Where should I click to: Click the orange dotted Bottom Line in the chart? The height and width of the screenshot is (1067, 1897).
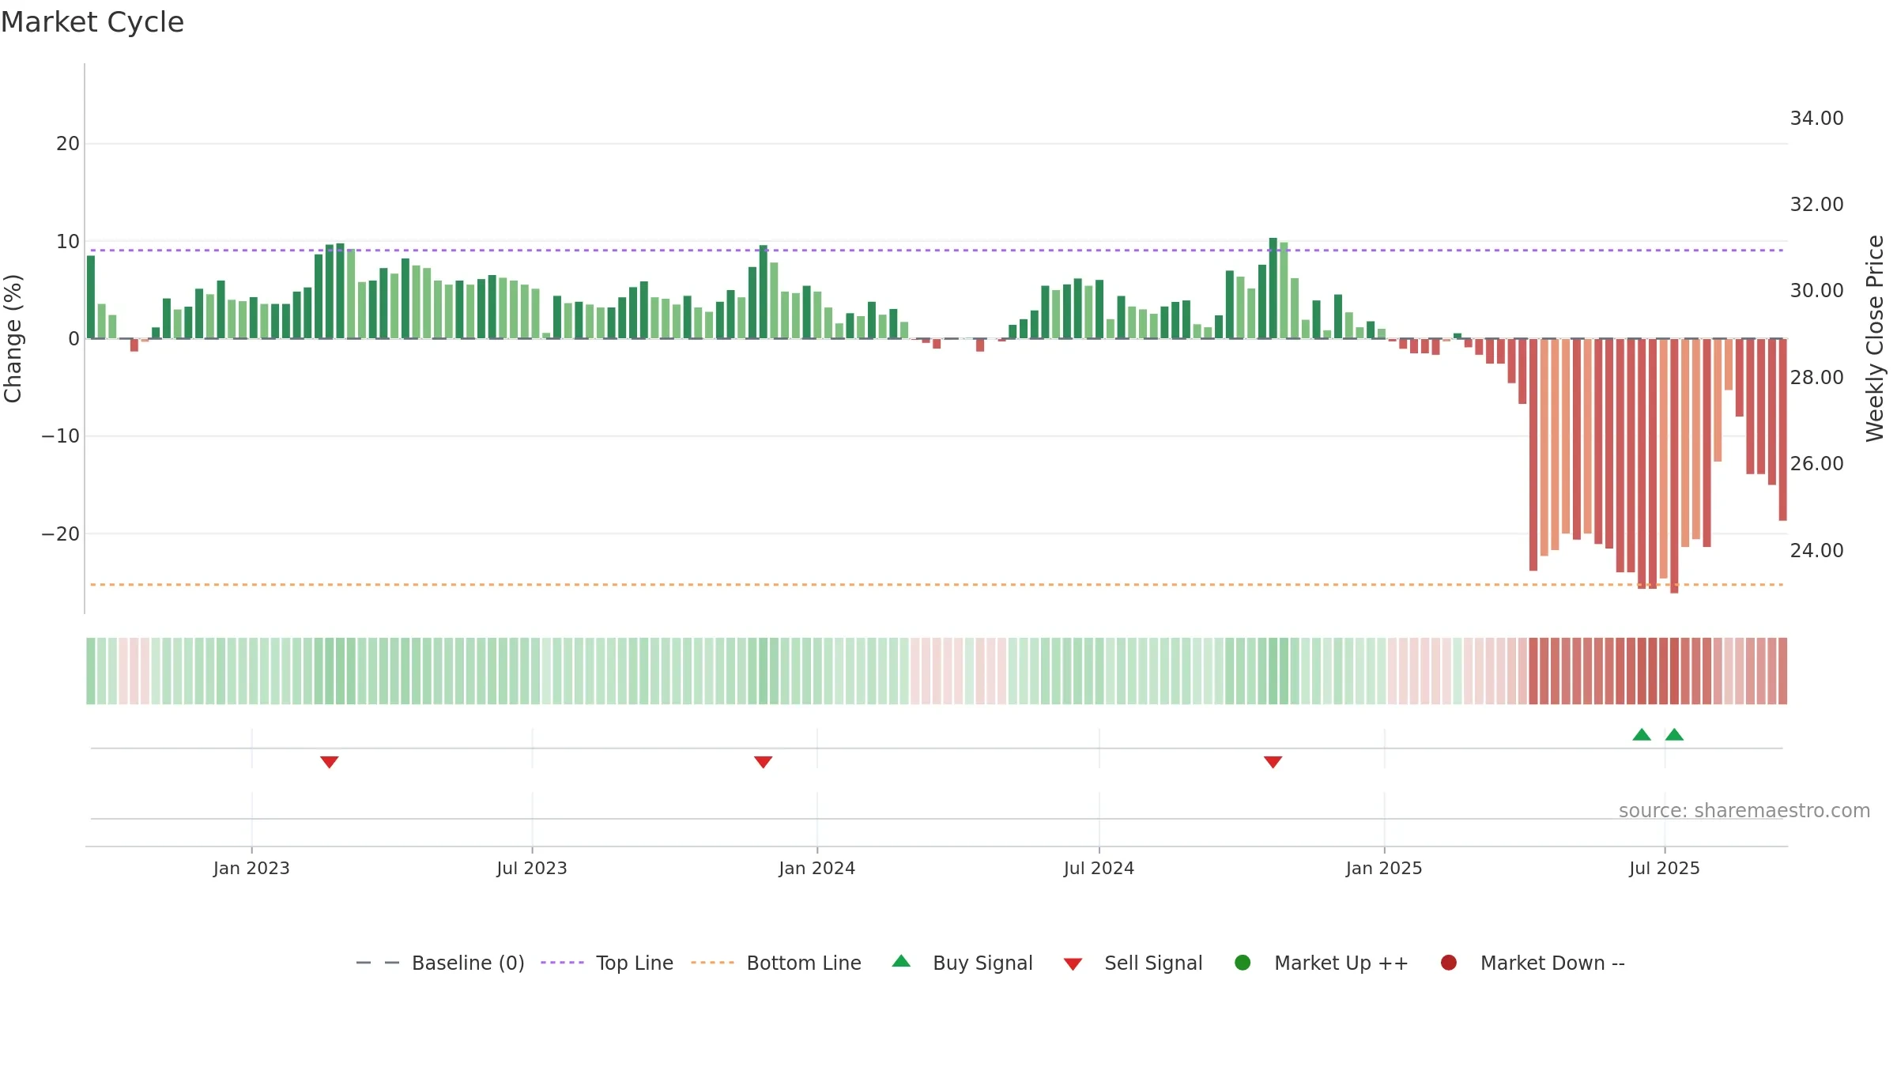coord(937,585)
